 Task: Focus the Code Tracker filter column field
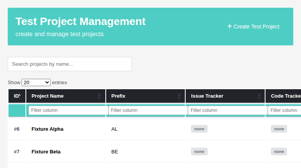click(284, 110)
